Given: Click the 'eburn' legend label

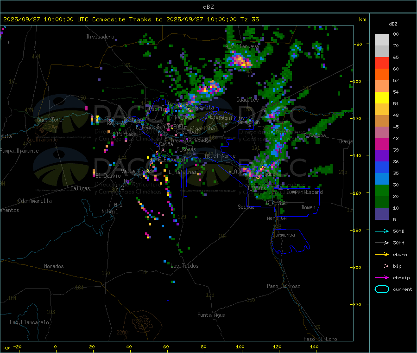Looking at the screenshot, I should tap(400, 255).
